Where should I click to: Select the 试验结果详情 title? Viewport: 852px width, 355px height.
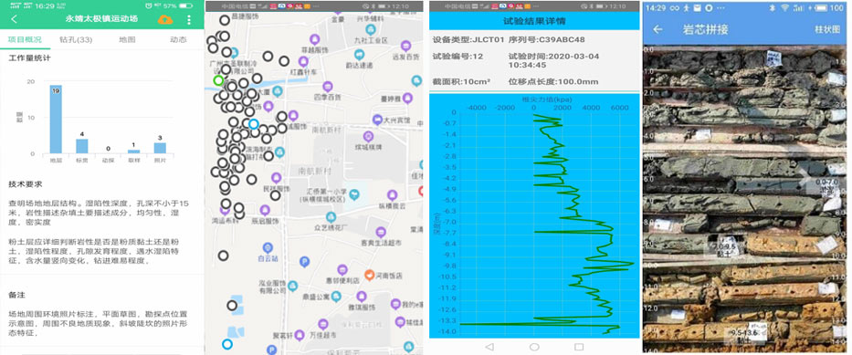(x=534, y=21)
